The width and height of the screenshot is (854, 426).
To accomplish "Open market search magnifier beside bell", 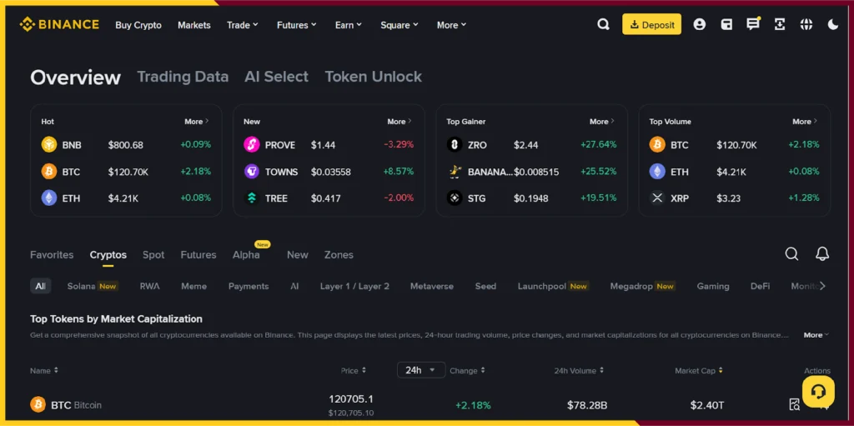I will [x=791, y=254].
